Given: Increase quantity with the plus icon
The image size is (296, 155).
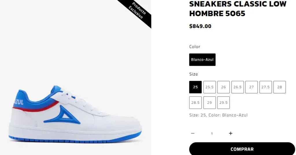Looking at the screenshot, I should click(230, 133).
